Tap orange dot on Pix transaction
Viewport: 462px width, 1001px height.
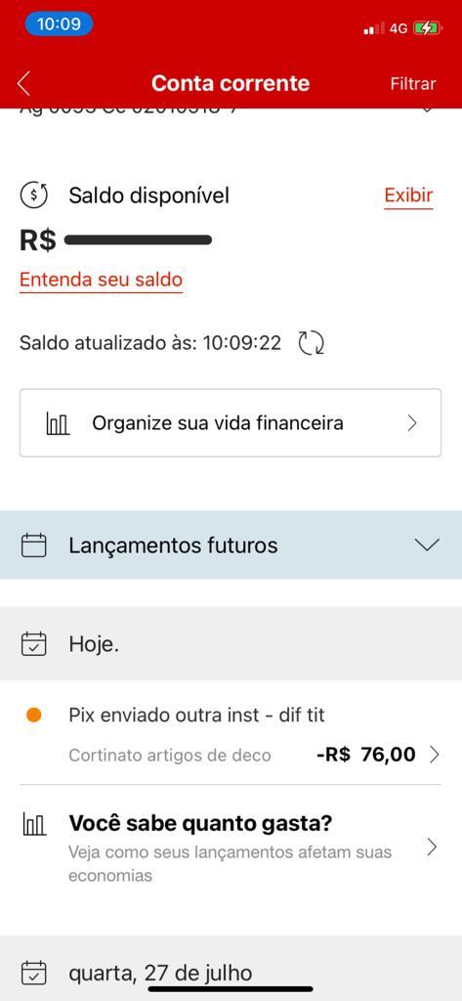tap(34, 716)
